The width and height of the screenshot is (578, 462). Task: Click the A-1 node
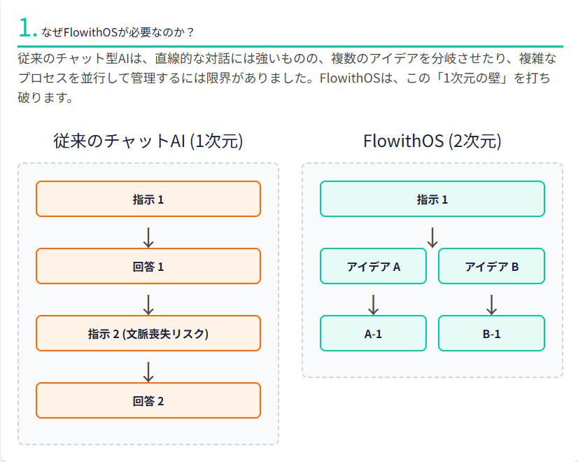click(x=373, y=333)
